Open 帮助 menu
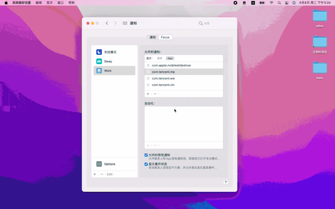 (72, 3)
